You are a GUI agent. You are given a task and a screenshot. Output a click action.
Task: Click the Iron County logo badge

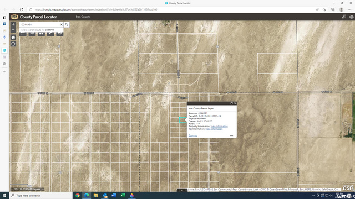point(14,17)
